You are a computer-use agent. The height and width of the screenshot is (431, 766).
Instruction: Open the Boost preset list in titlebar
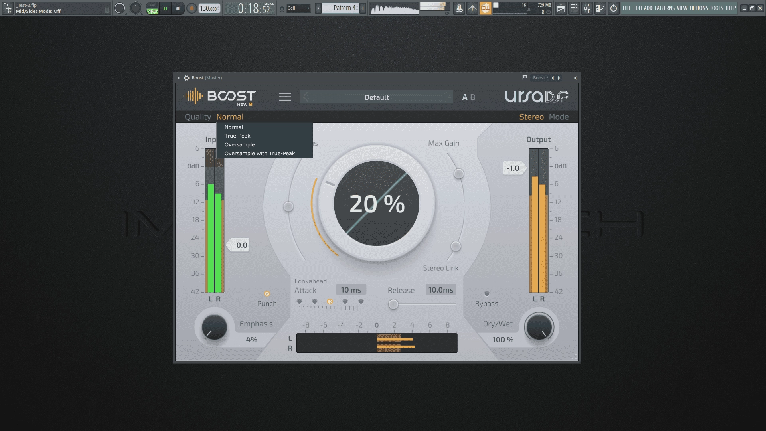(x=540, y=78)
